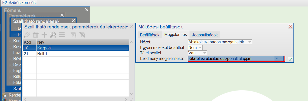Click the plus add-new icon
The height and width of the screenshot is (101, 308).
(44, 35)
